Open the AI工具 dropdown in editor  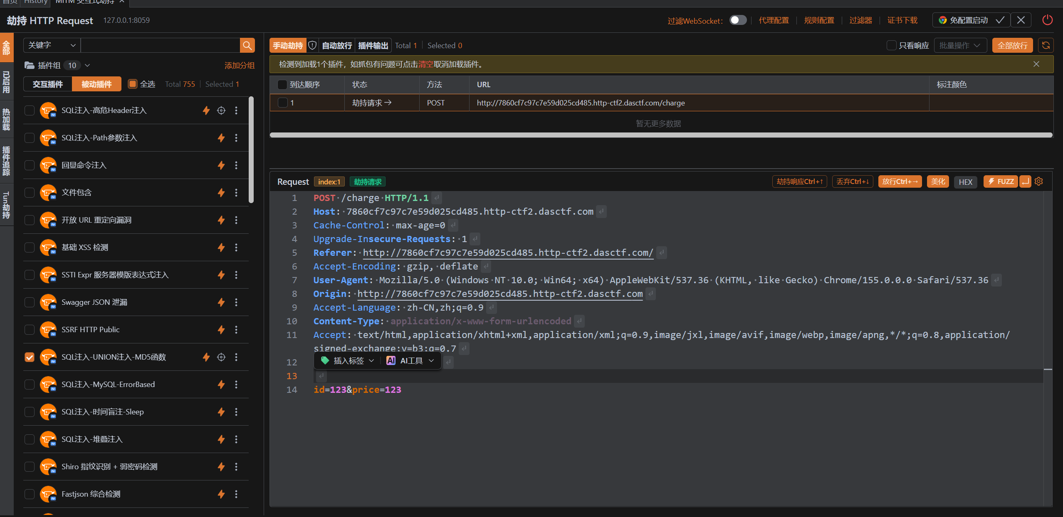tap(410, 360)
